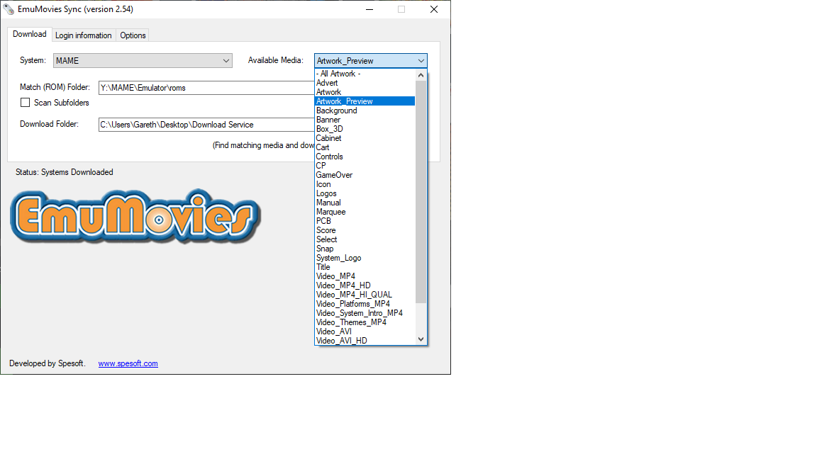
Task: Select Controls in the media list
Action: pyautogui.click(x=365, y=157)
